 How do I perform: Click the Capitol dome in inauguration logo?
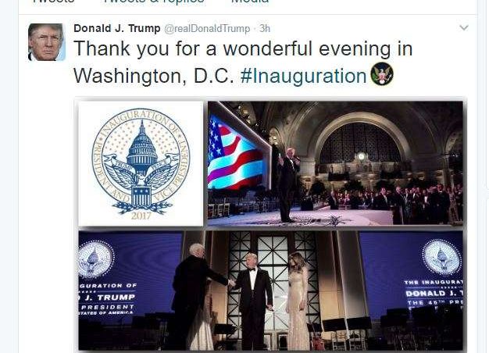coord(142,145)
